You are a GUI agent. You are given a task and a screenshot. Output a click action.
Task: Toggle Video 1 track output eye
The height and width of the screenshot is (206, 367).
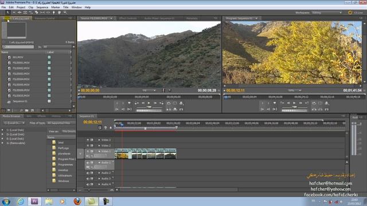88,151
